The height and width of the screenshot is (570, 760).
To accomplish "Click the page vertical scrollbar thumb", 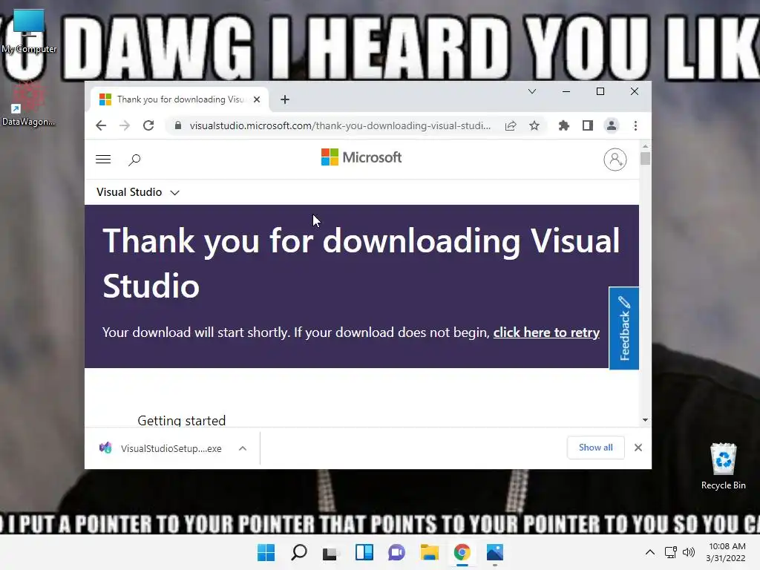I will 645,159.
